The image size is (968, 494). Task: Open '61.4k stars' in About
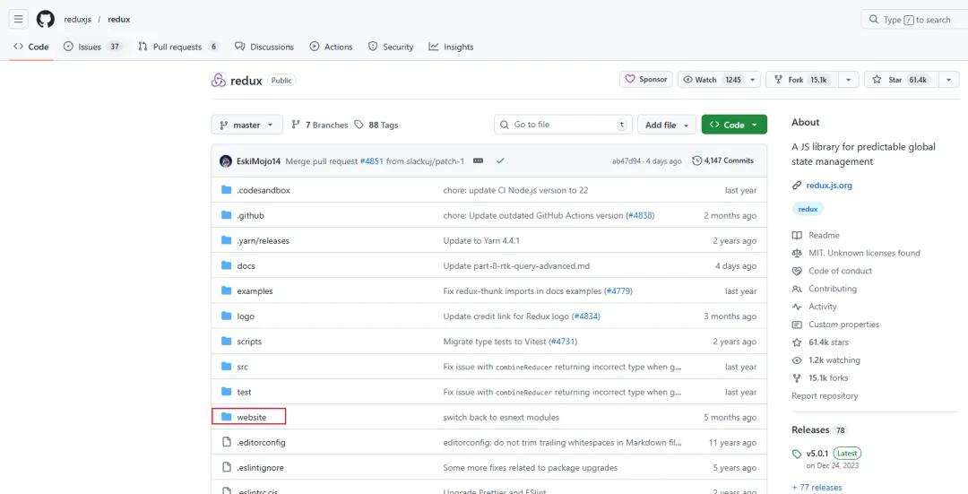[828, 342]
